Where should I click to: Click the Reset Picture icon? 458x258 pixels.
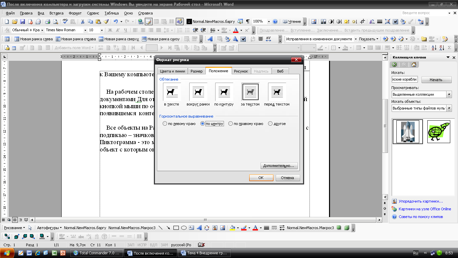point(421,21)
